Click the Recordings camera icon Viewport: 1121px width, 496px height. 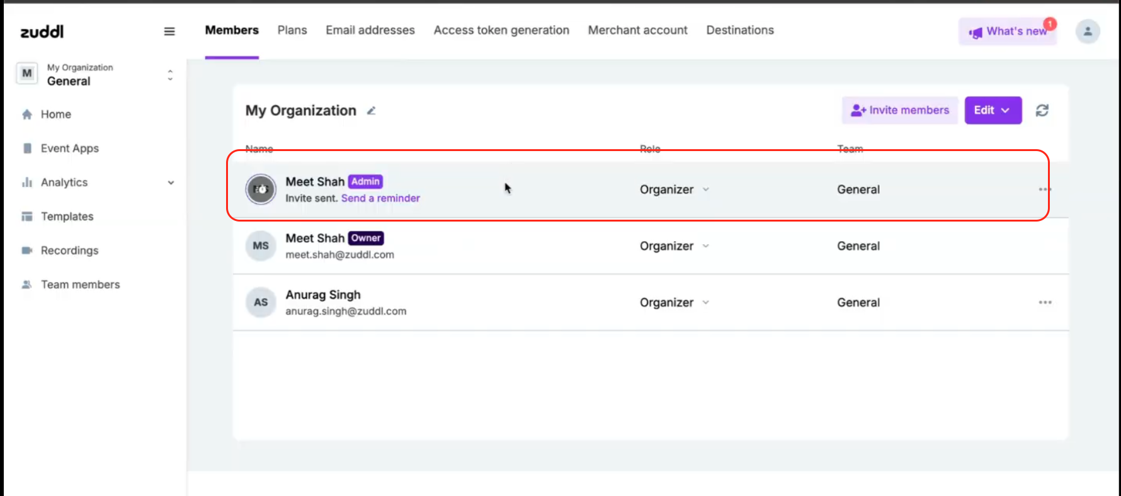click(27, 251)
